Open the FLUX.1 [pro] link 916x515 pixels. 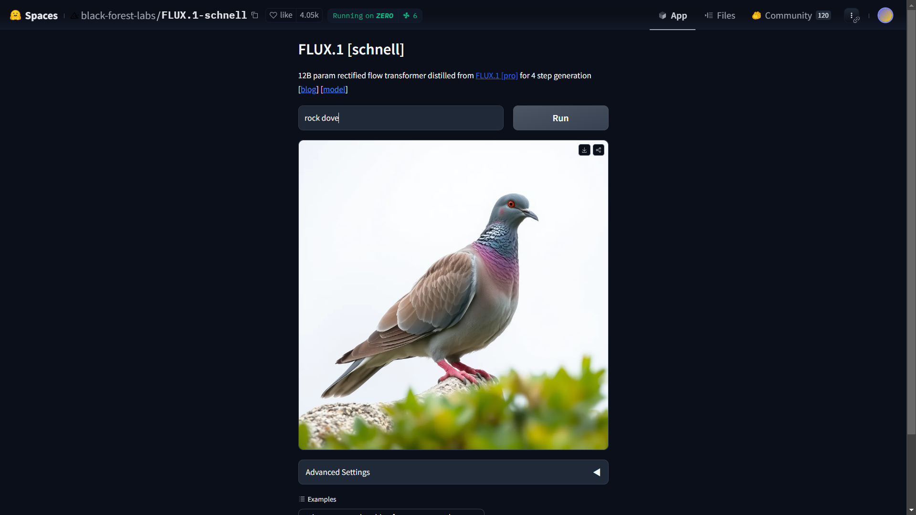pos(496,75)
